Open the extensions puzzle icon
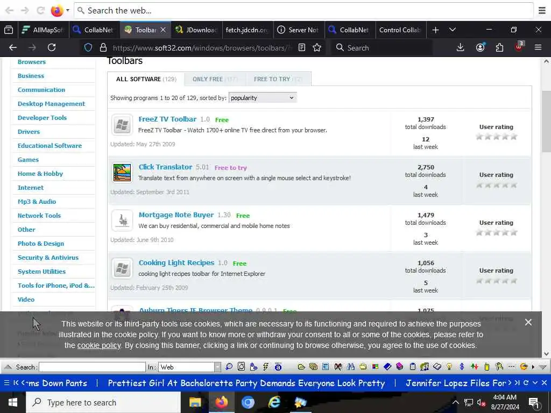 pyautogui.click(x=499, y=47)
